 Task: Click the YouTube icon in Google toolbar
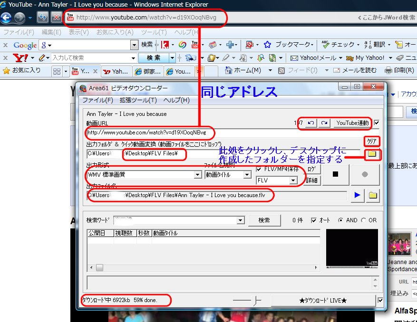pos(194,44)
